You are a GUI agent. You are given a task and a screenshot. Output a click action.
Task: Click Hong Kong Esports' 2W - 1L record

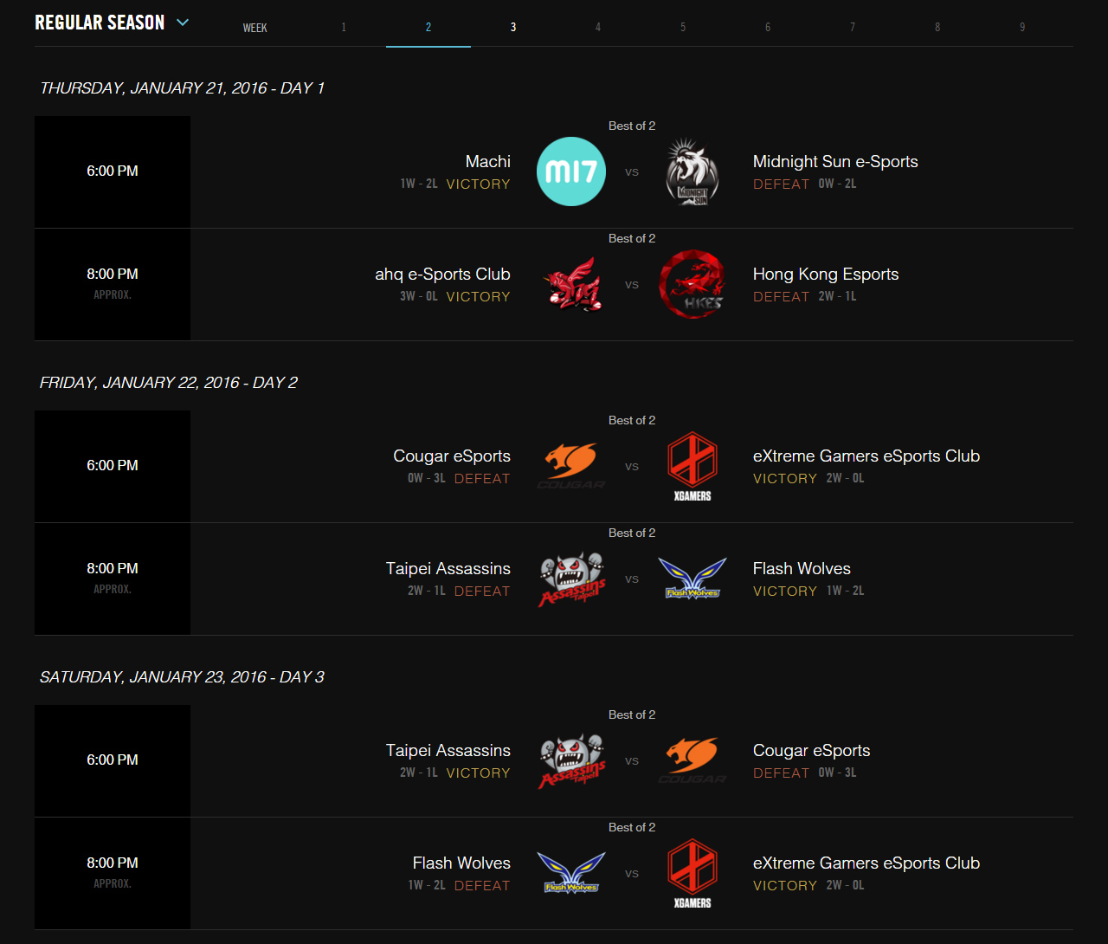click(838, 296)
